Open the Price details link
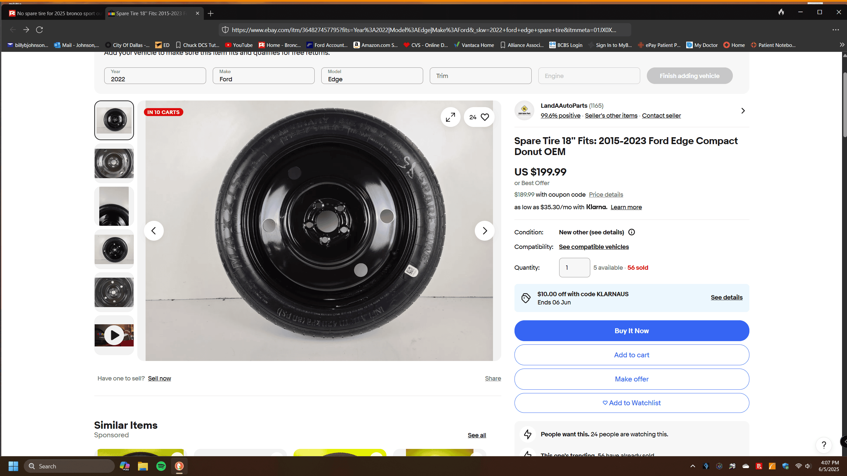847x476 pixels. 606,195
